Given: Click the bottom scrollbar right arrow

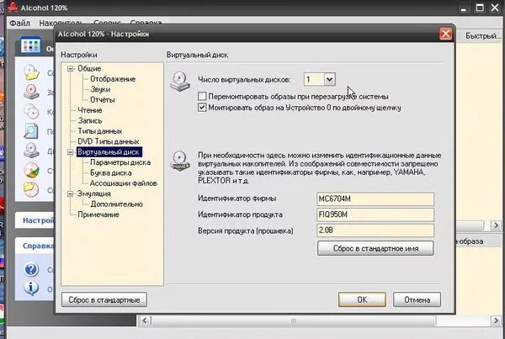Looking at the screenshot, I should click(496, 320).
